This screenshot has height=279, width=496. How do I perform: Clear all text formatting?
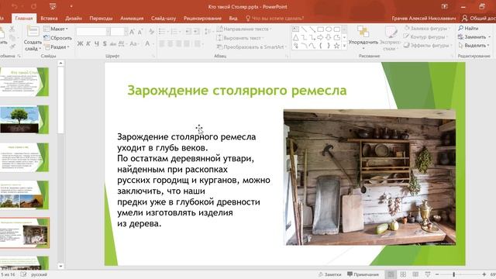click(x=152, y=31)
